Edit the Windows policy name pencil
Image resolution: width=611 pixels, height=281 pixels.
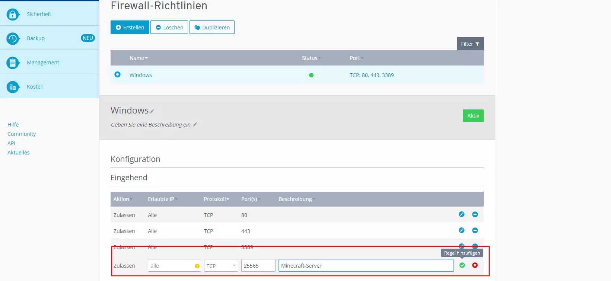tap(152, 111)
